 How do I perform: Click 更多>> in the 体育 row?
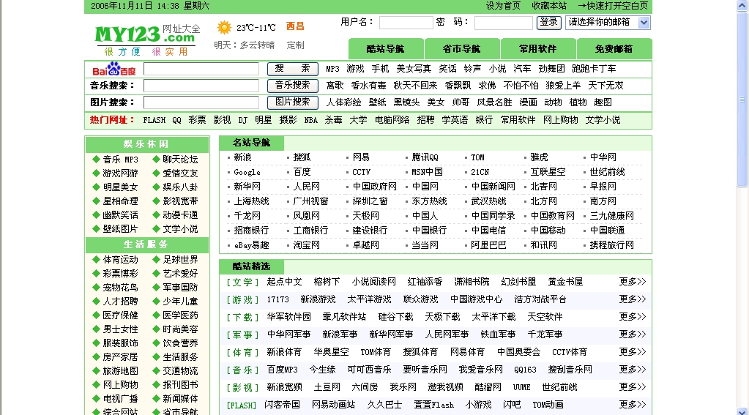(633, 352)
